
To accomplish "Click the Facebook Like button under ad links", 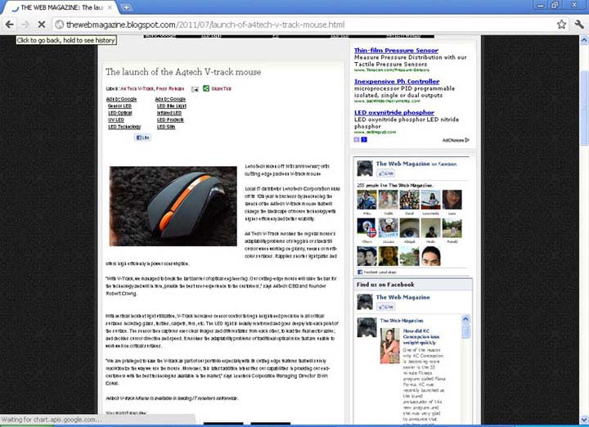I will [x=142, y=137].
